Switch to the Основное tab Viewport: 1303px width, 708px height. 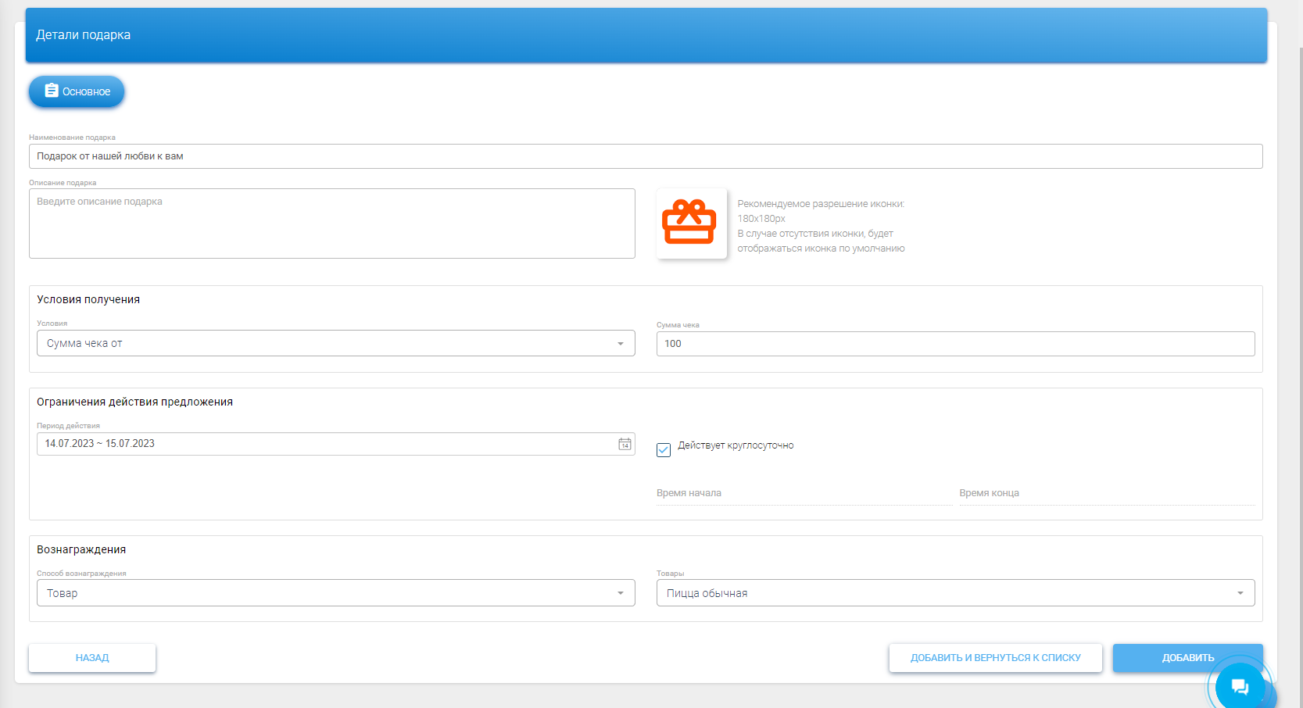tap(77, 91)
